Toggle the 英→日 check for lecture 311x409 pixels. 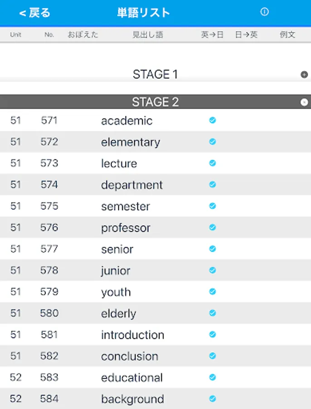point(212,163)
